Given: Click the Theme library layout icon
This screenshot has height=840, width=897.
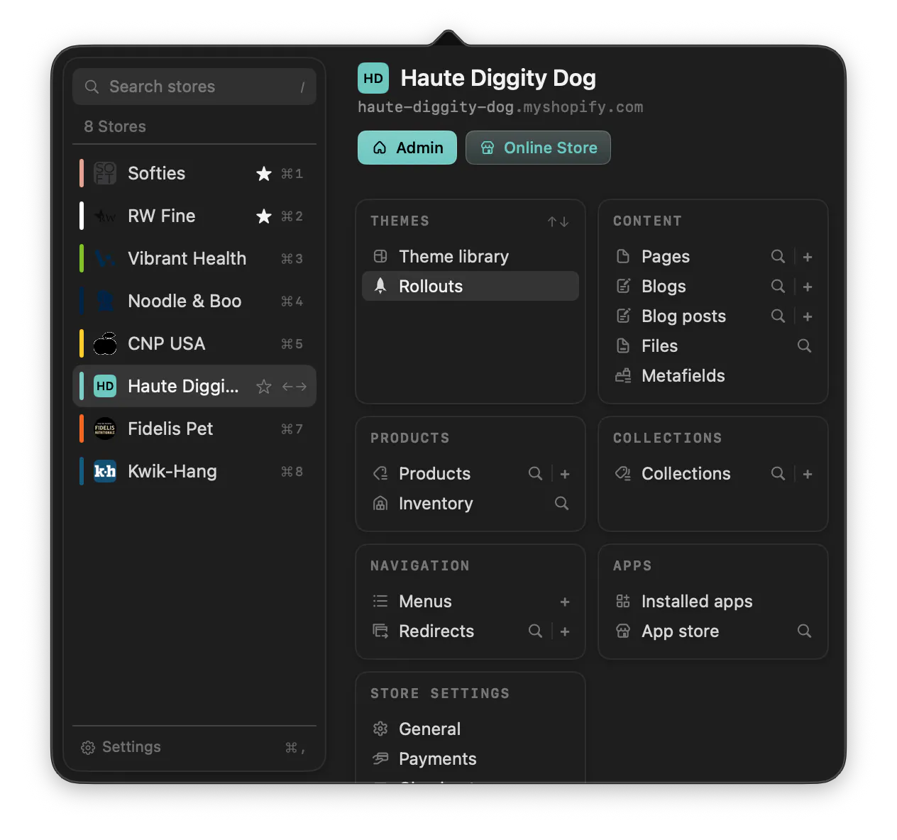Looking at the screenshot, I should (x=380, y=256).
